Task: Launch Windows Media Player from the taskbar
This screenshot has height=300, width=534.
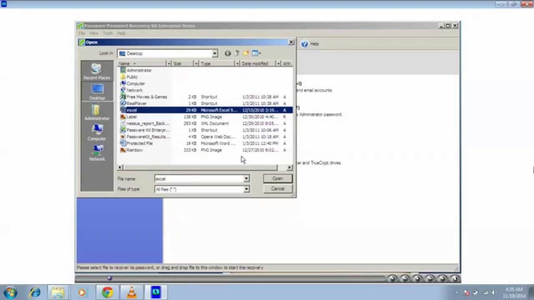Action: [x=82, y=292]
